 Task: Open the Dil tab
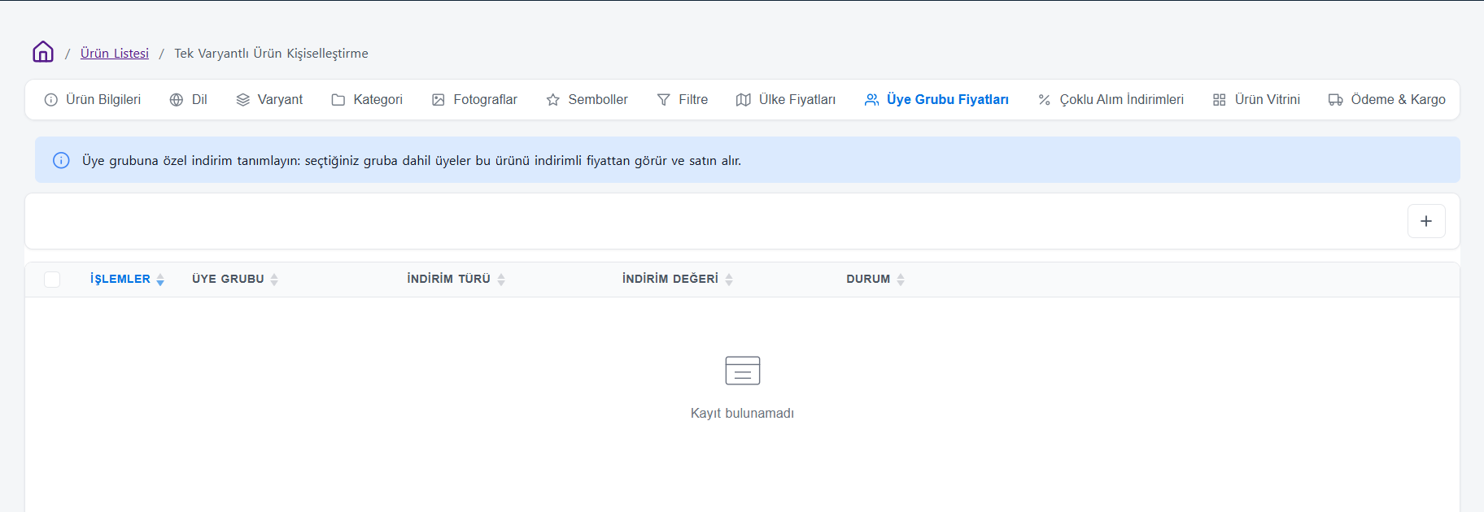[189, 99]
